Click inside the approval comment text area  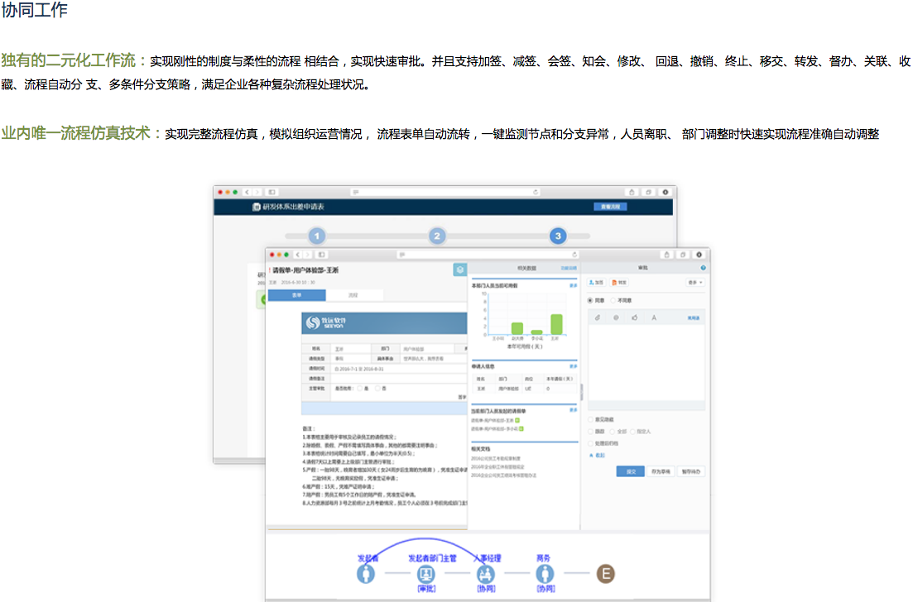(x=646, y=364)
